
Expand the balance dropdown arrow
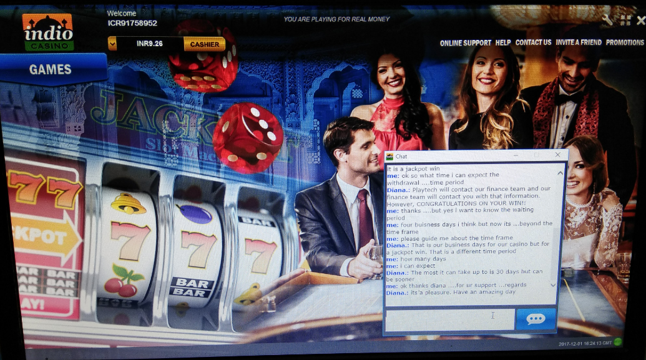pyautogui.click(x=112, y=44)
